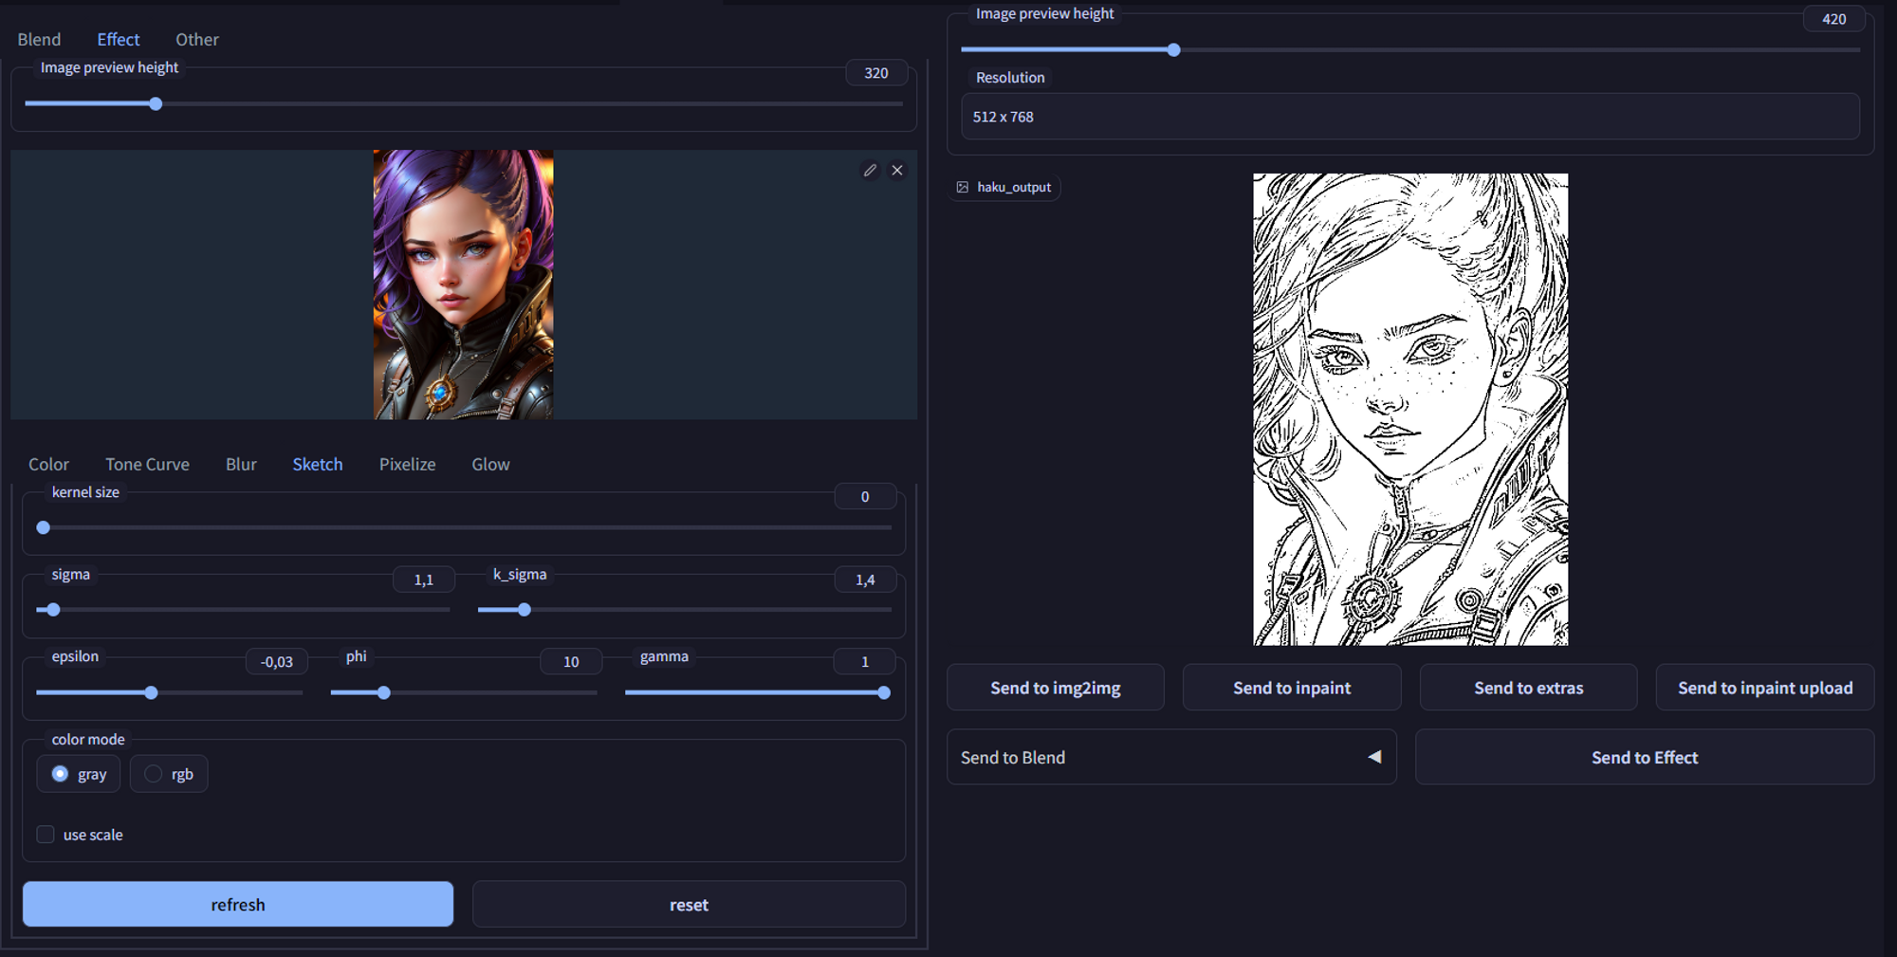Click the kernel size slider handle
The image size is (1897, 957).
(44, 527)
